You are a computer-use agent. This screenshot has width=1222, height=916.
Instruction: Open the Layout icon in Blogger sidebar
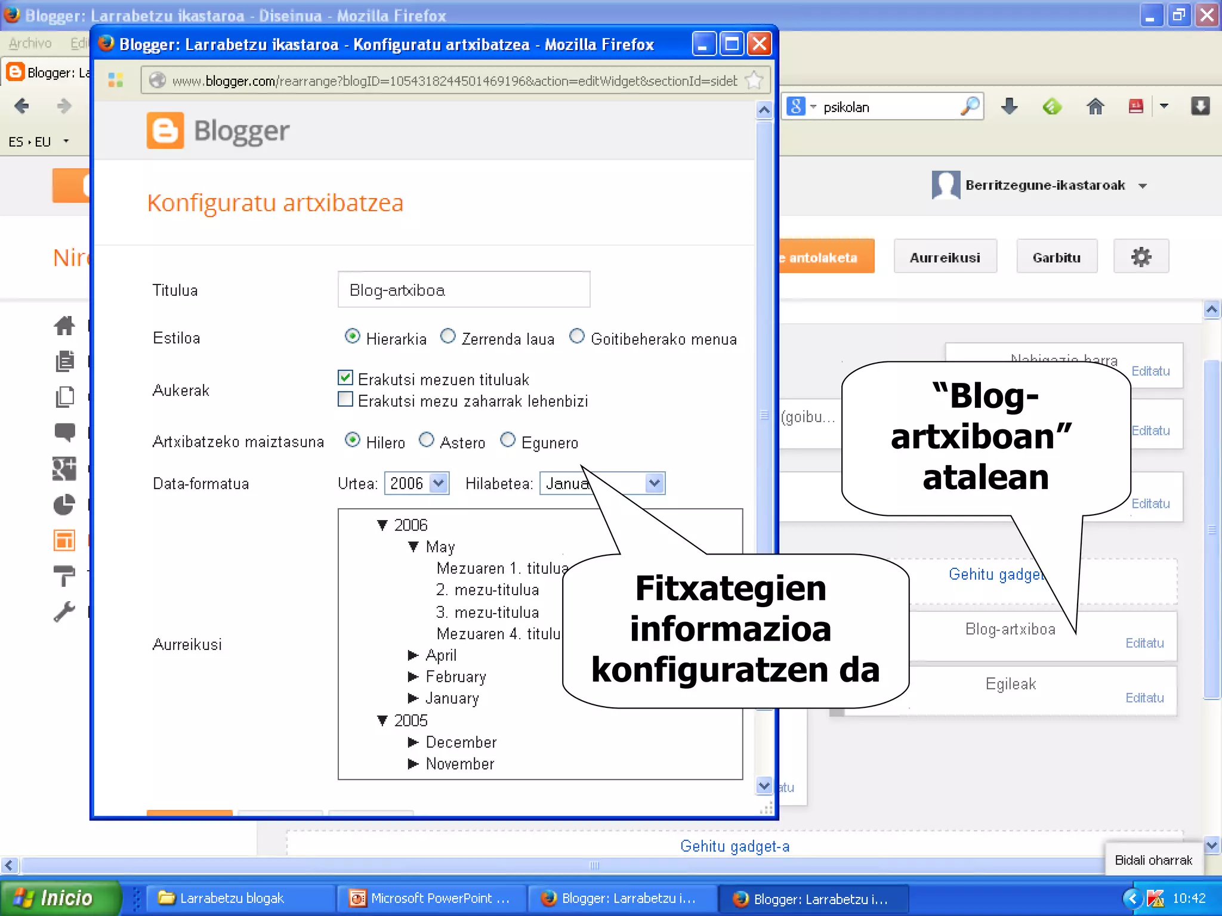pos(64,540)
